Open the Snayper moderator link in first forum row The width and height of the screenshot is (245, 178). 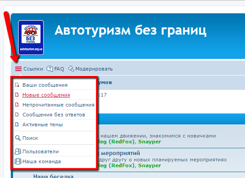pyautogui.click(x=149, y=142)
